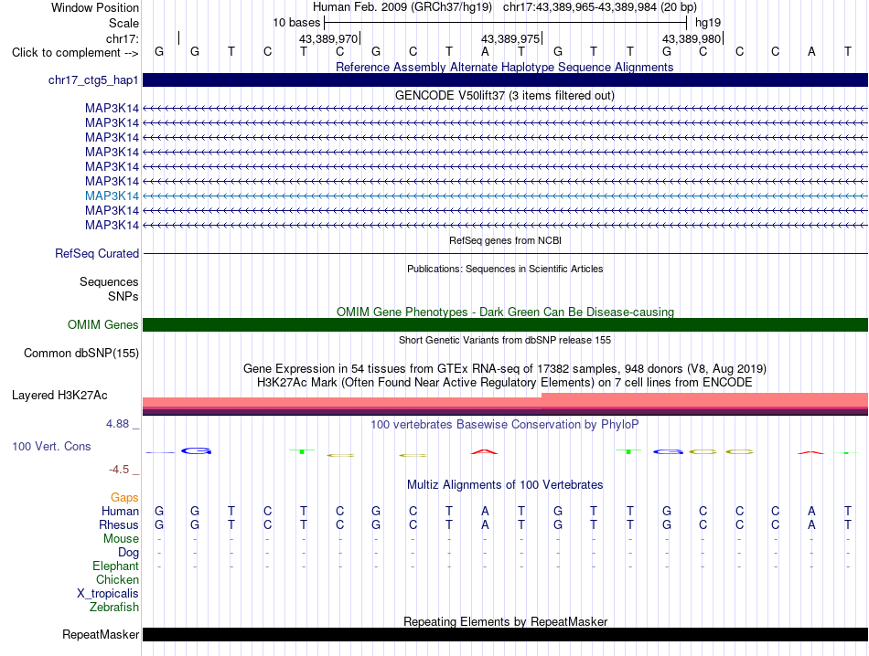Screen dimensions: 869x656
Task: Click the '10 bases' scale text
Action: 296,23
